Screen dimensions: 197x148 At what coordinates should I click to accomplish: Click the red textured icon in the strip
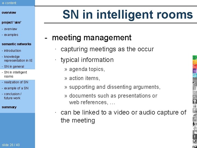click(x=195, y=66)
